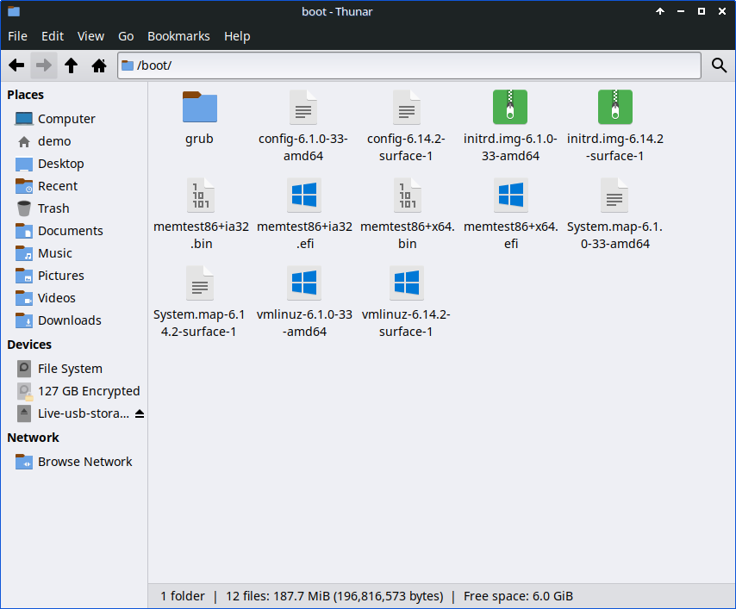Select config-6.1.0-33-amd64 file icon

pos(303,107)
